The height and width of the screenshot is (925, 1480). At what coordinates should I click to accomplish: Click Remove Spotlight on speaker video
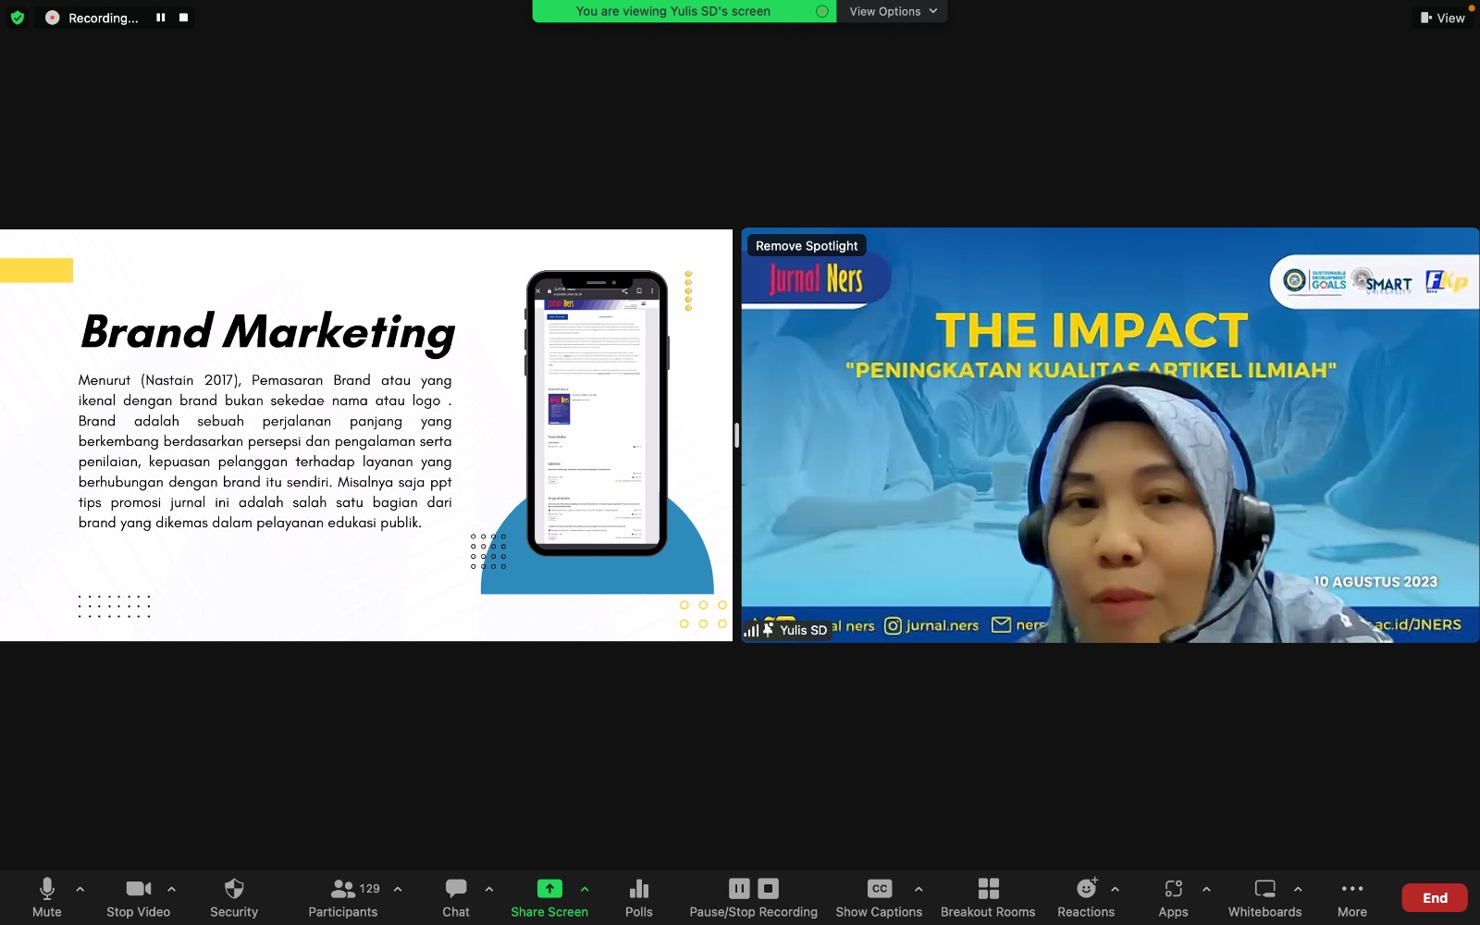[x=807, y=246]
